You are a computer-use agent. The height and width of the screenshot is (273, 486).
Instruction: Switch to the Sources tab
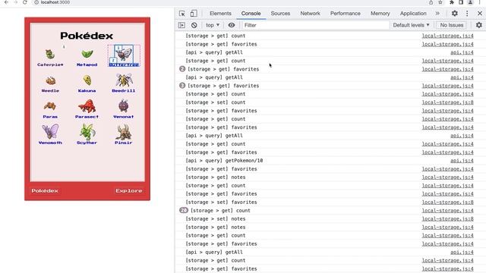point(280,14)
